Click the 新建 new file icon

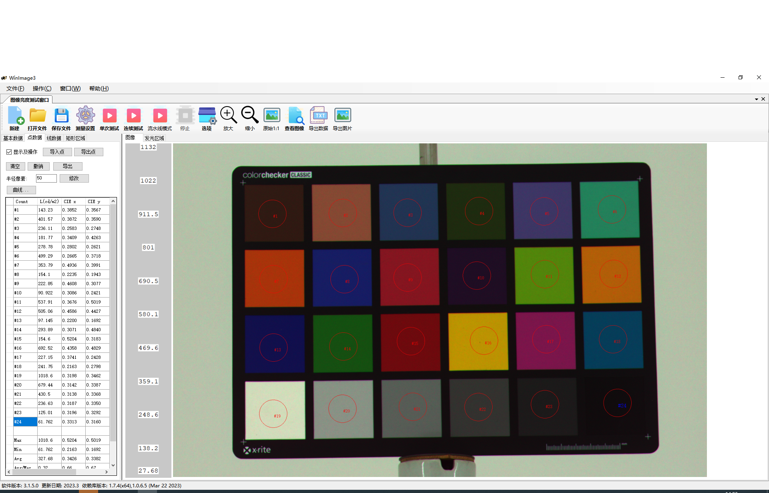15,116
